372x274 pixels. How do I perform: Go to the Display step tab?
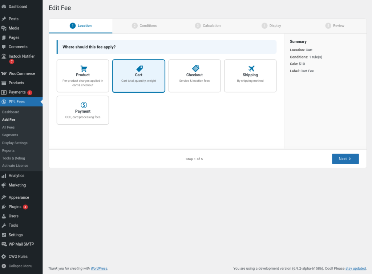(271, 26)
